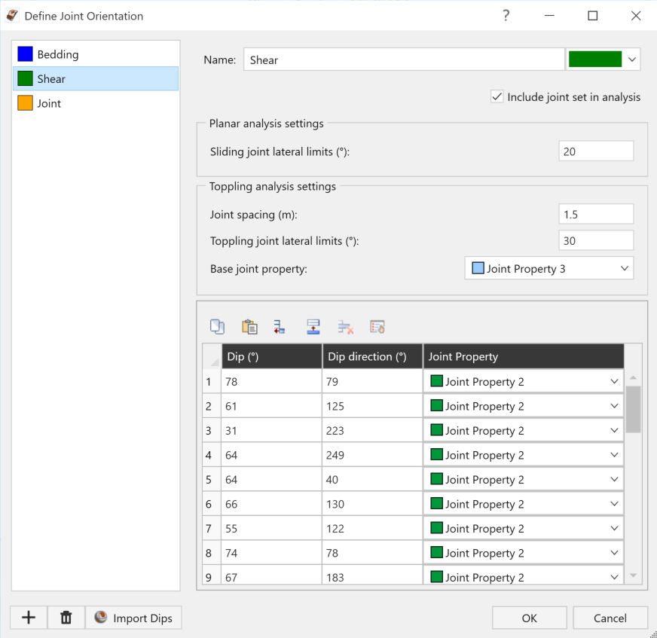
Task: Click Dip direction cell 223
Action: pos(372,430)
